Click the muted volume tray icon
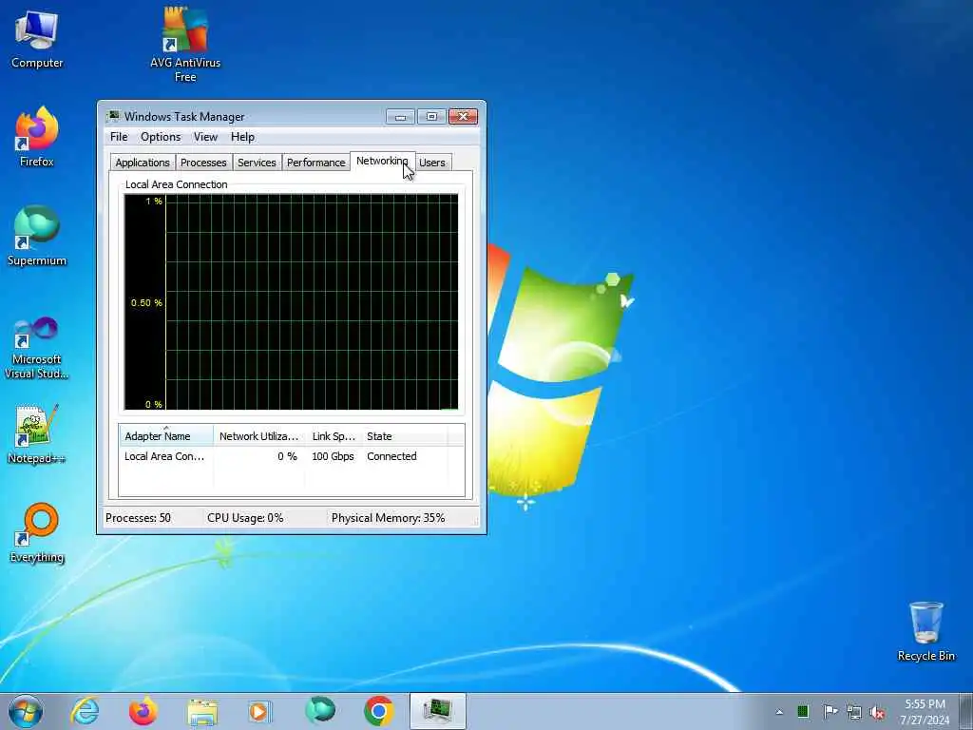 pos(877,713)
